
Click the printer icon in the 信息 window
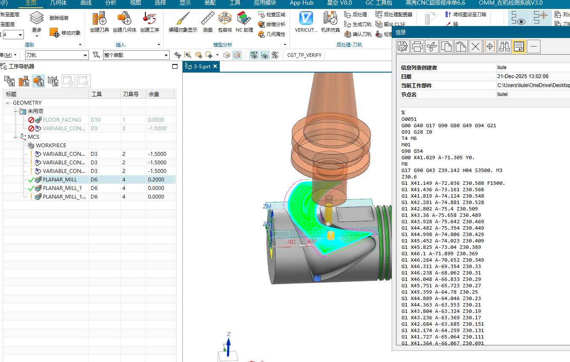417,47
